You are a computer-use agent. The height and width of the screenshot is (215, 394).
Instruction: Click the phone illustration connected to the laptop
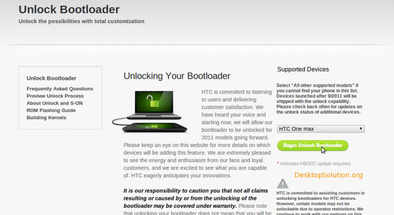coord(155,127)
